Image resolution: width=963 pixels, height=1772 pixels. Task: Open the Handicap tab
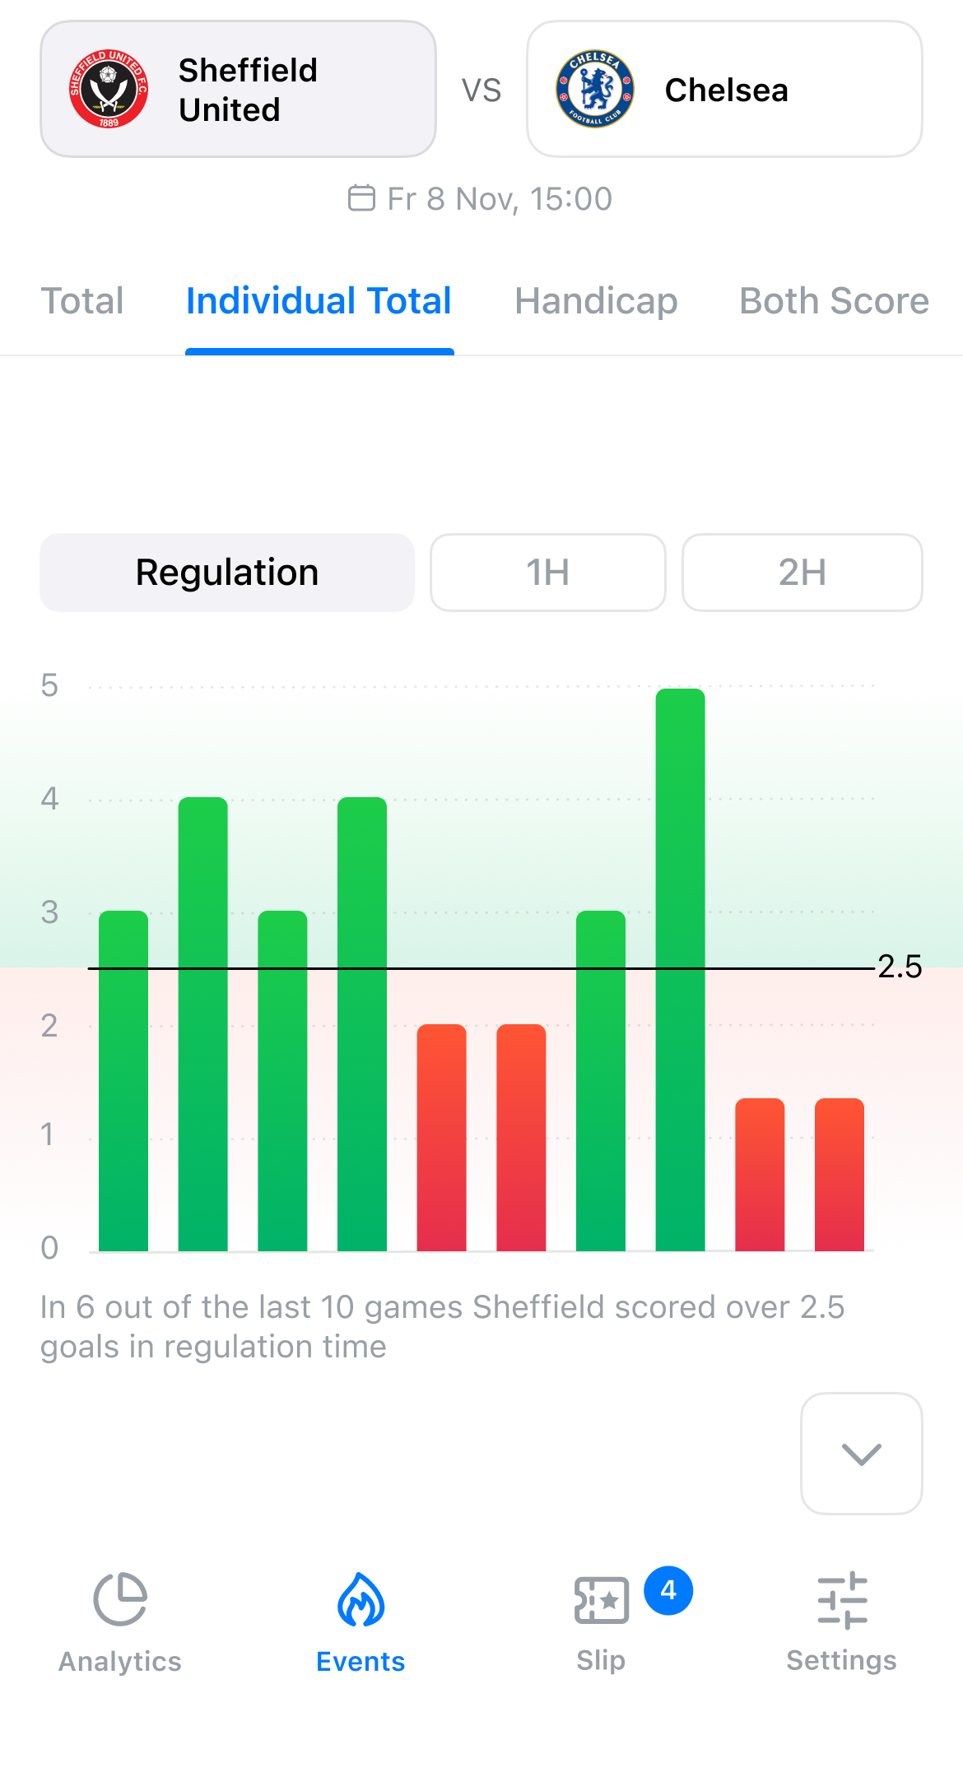point(596,301)
